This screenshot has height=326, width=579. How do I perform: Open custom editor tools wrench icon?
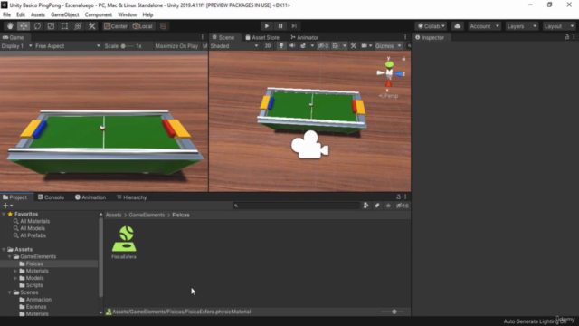(92, 26)
